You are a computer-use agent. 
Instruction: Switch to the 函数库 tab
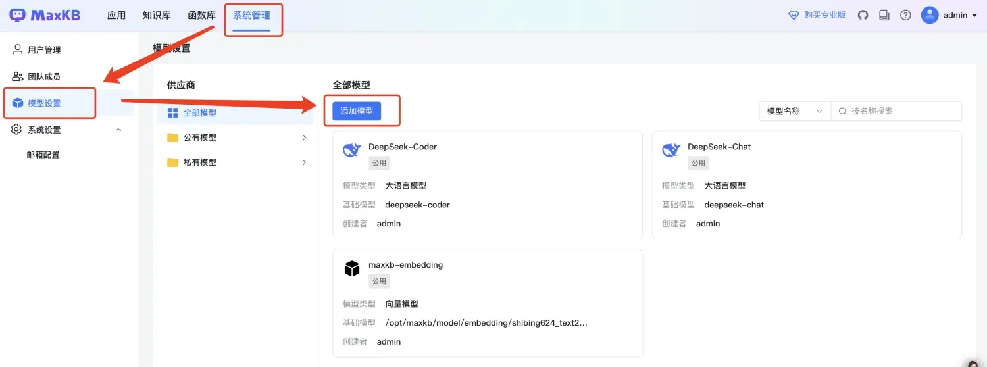202,15
